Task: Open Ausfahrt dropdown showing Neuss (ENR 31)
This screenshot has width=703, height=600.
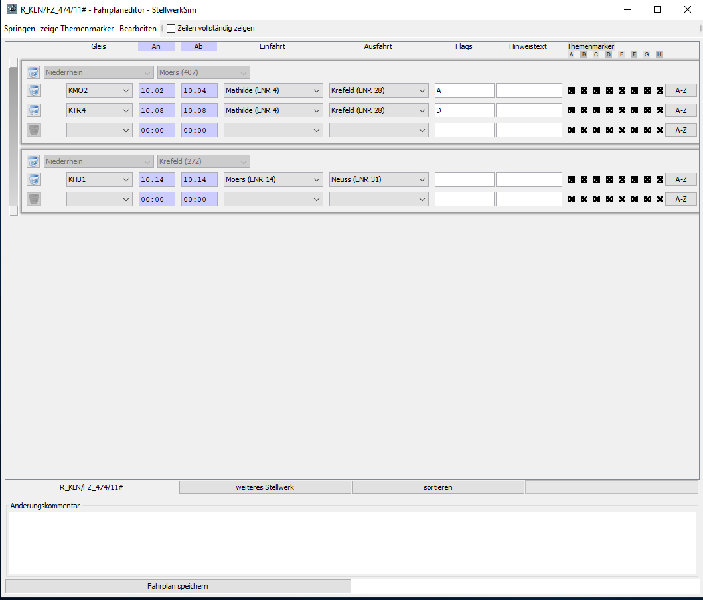Action: (378, 179)
